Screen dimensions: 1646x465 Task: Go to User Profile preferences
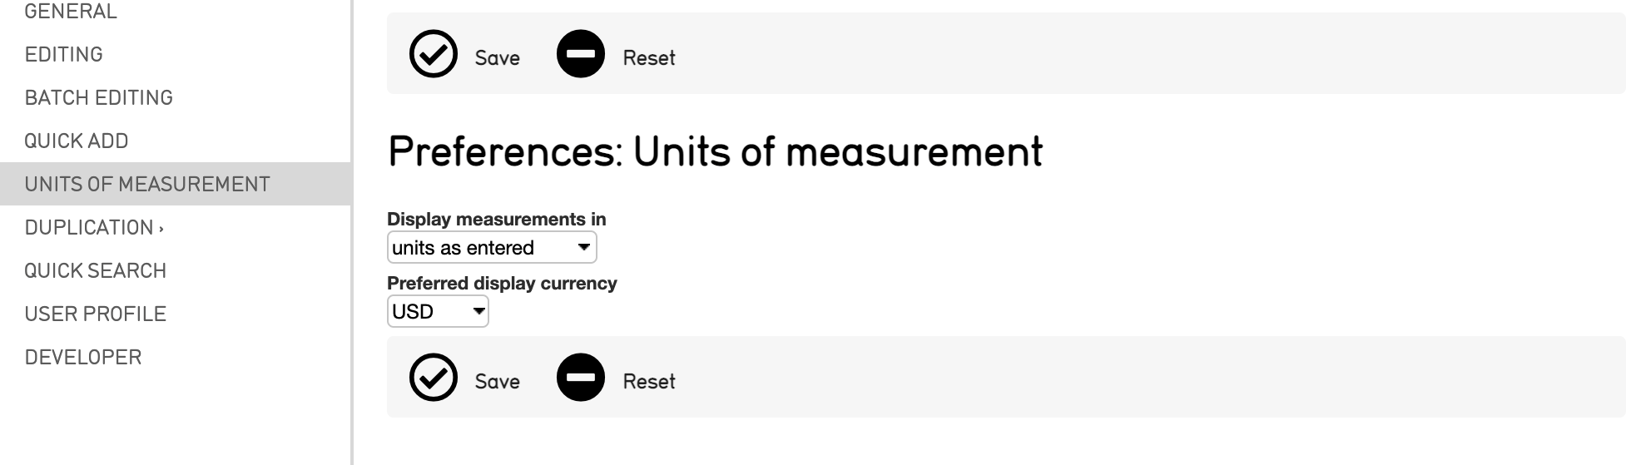[96, 314]
